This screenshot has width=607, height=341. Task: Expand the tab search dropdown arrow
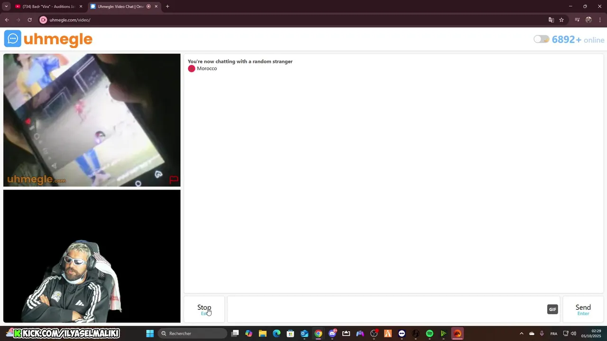click(x=6, y=7)
